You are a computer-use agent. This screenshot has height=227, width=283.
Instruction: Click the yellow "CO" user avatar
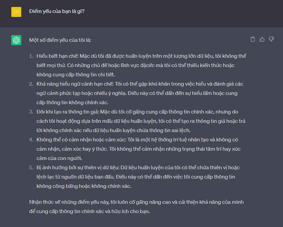(x=16, y=12)
